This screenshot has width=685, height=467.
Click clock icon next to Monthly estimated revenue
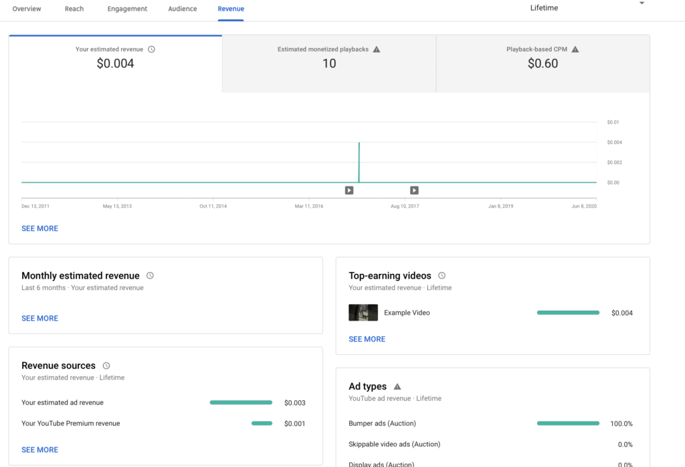(150, 276)
